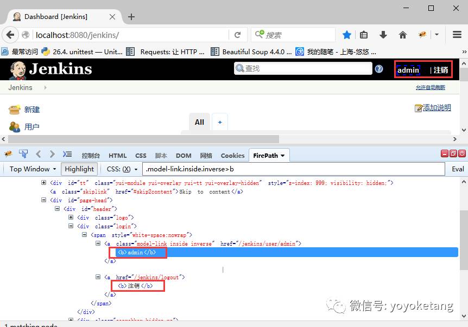Open the FirePath tab dropdown arrow

[282, 156]
